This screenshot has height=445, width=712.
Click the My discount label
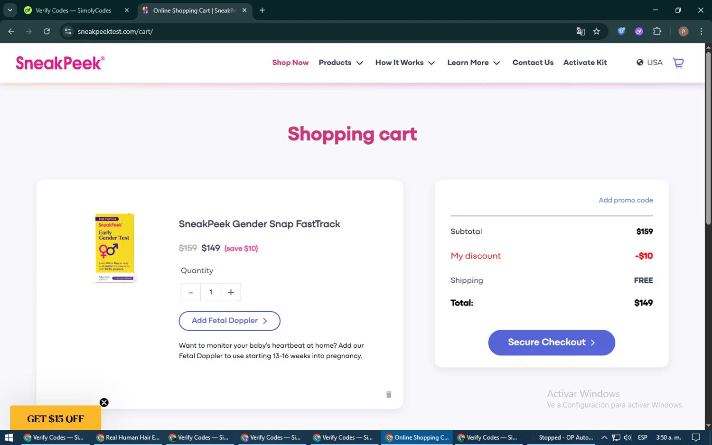pos(476,256)
